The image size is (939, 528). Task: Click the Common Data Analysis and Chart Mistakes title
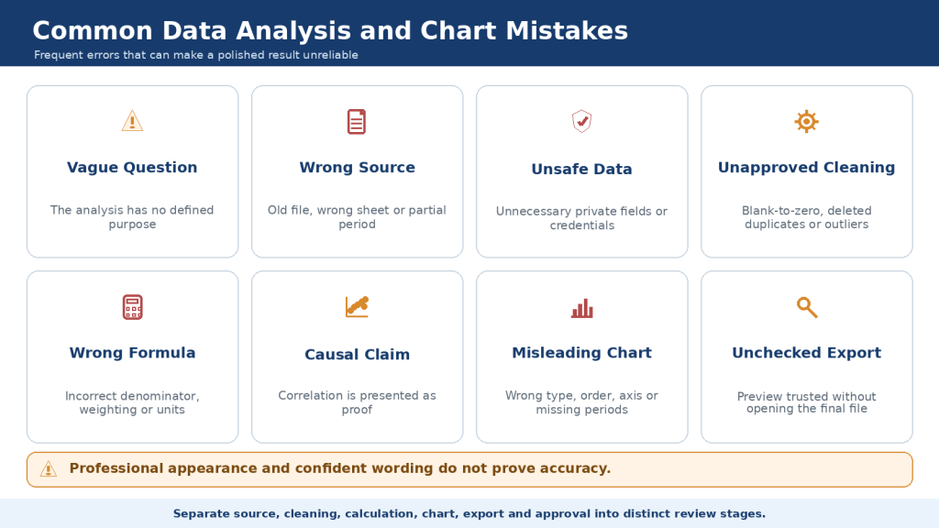click(330, 30)
